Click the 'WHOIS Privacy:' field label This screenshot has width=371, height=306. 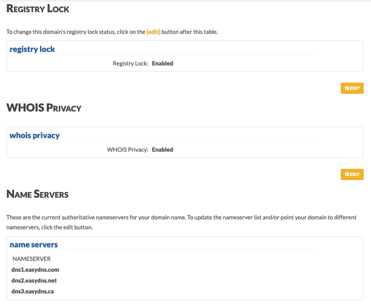click(x=127, y=149)
